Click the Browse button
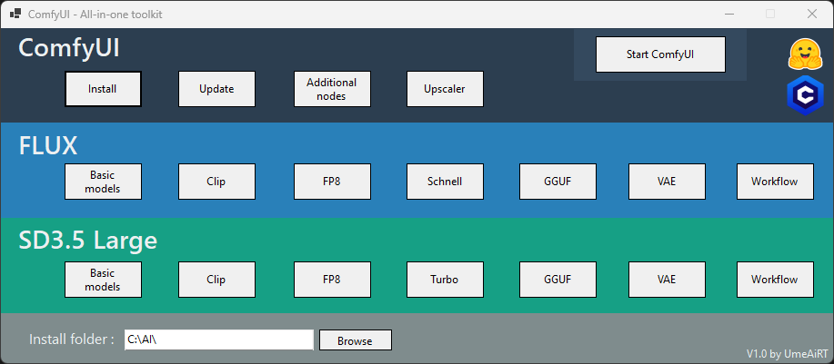This screenshot has width=834, height=364. [x=356, y=340]
